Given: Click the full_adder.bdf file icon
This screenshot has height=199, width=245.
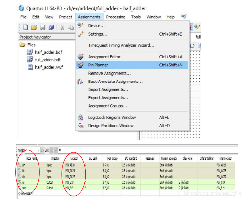Looking at the screenshot, I should 30,60.
